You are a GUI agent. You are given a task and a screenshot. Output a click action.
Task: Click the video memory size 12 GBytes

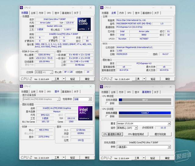(x=81, y=130)
